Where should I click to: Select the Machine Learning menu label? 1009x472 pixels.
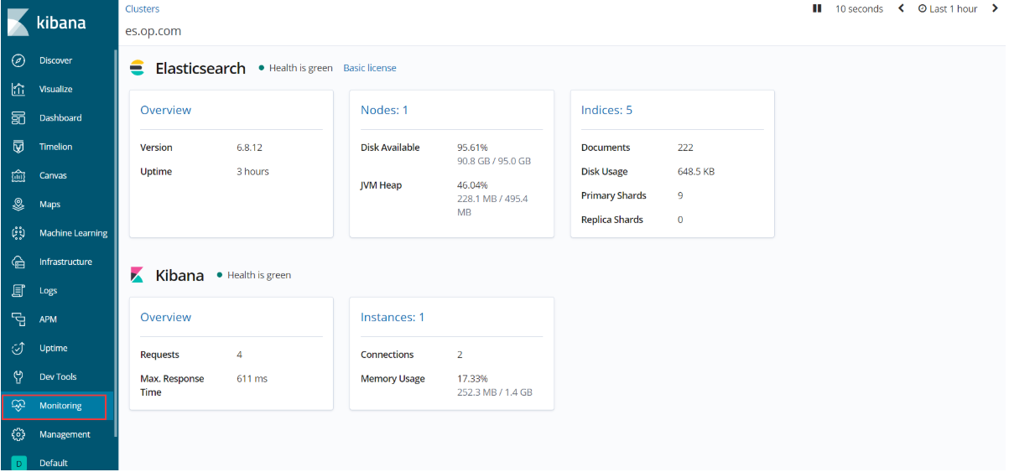(73, 233)
